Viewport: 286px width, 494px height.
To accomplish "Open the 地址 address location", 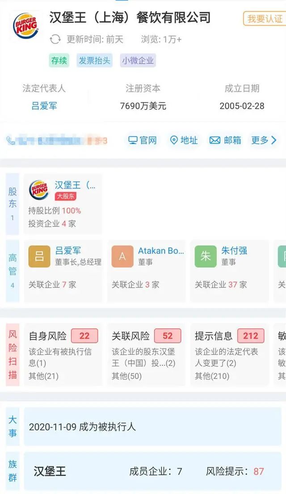I will (x=184, y=141).
